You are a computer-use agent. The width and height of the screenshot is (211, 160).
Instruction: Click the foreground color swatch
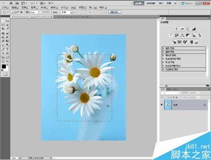click(x=4, y=66)
